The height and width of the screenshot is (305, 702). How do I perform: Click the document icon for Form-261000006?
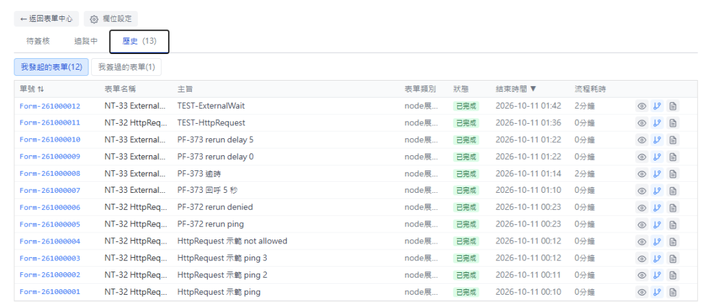point(673,208)
